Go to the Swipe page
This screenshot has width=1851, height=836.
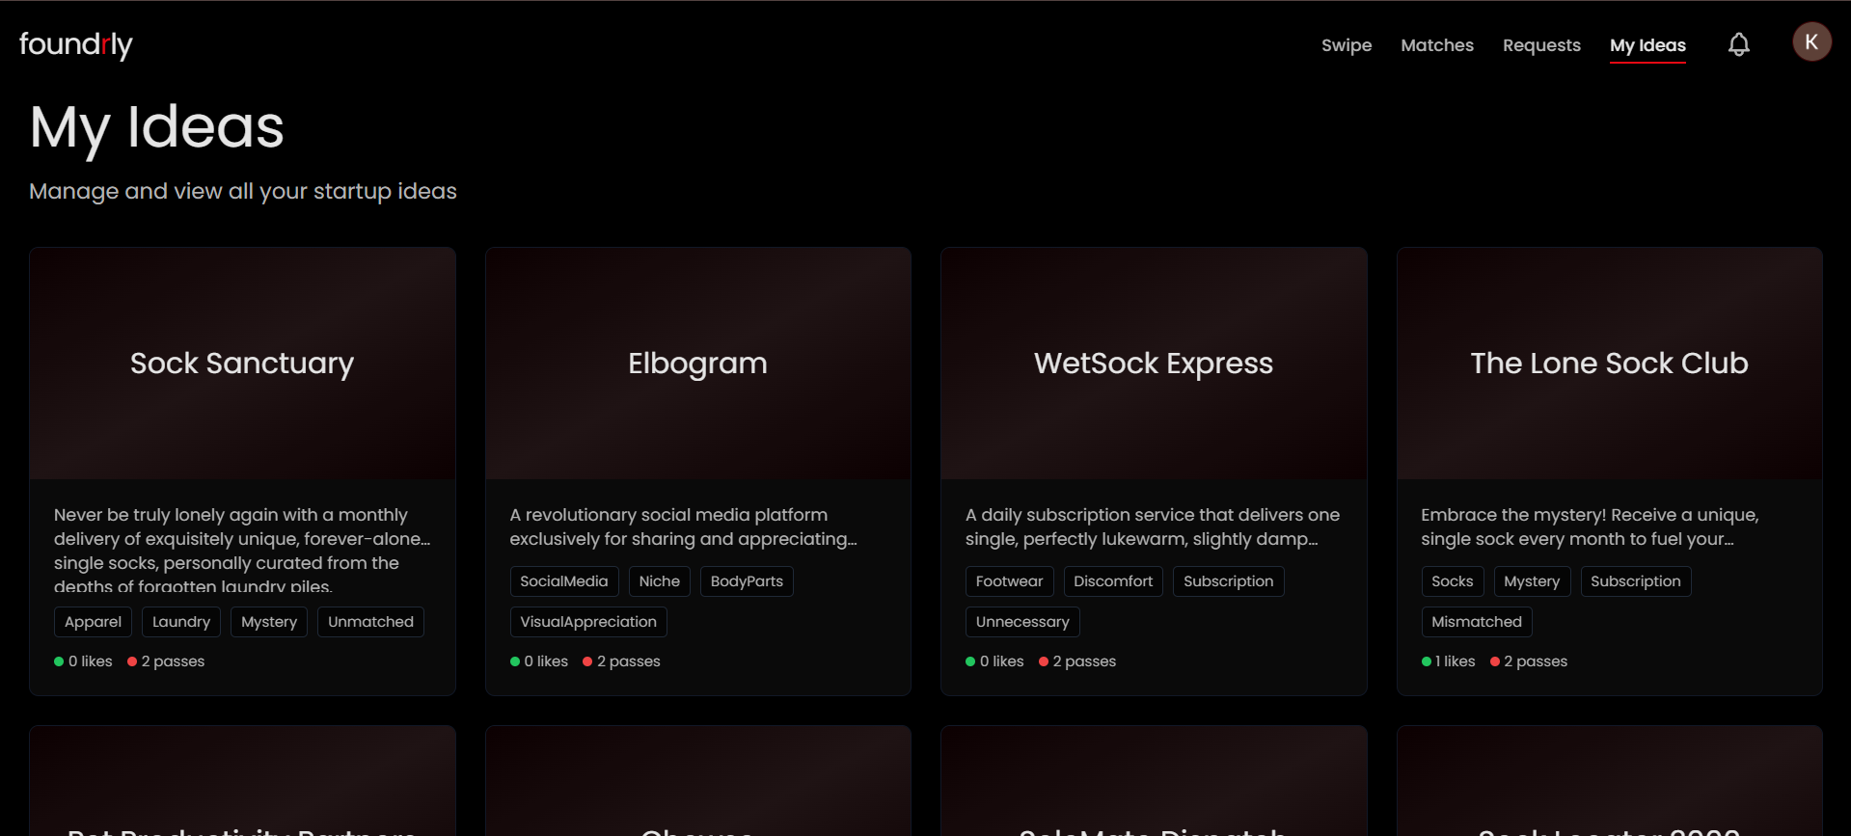point(1347,45)
